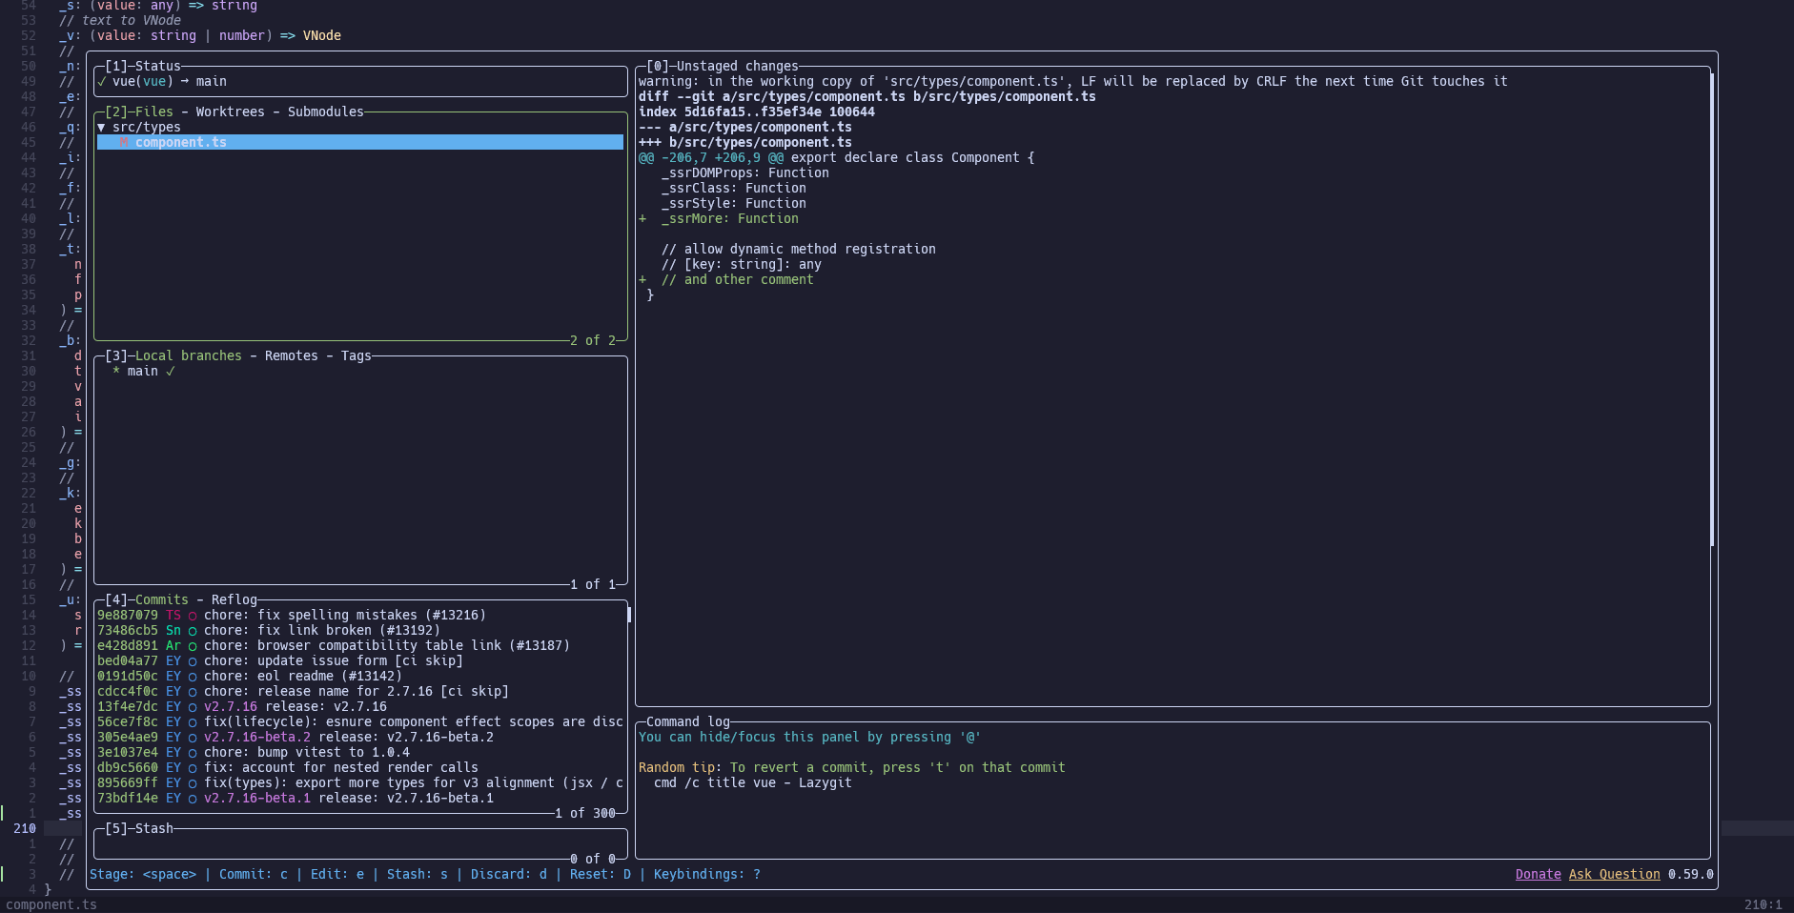Screen dimensions: 1794x913
Task: Click the Unstaged changes panel scrollbar
Action: 1712,310
